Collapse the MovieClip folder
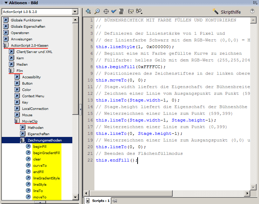259x204 pixels. pos(17,121)
